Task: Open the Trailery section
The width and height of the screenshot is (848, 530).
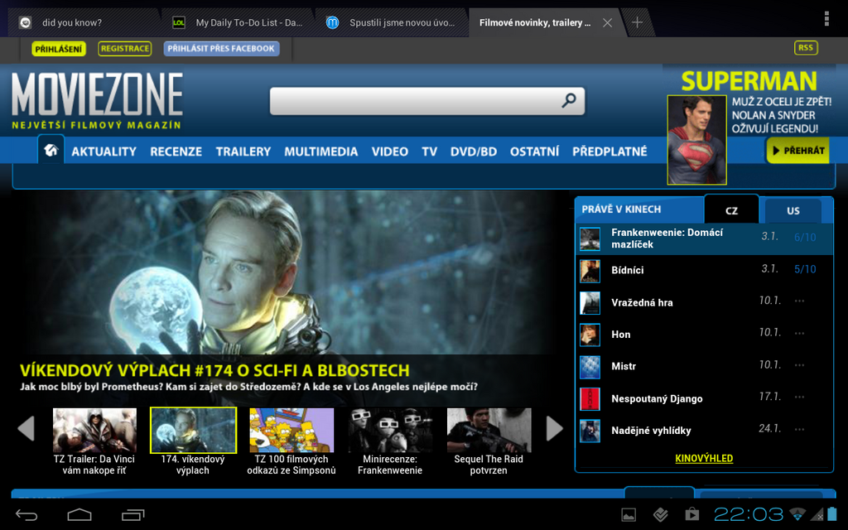Action: (243, 152)
